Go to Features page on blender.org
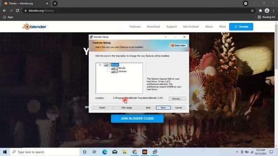This screenshot has height=156, width=278. 135,27
